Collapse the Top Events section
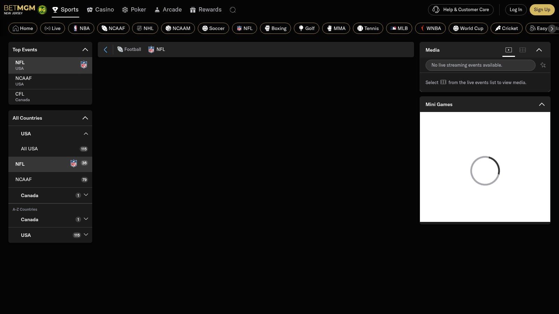 (85, 50)
